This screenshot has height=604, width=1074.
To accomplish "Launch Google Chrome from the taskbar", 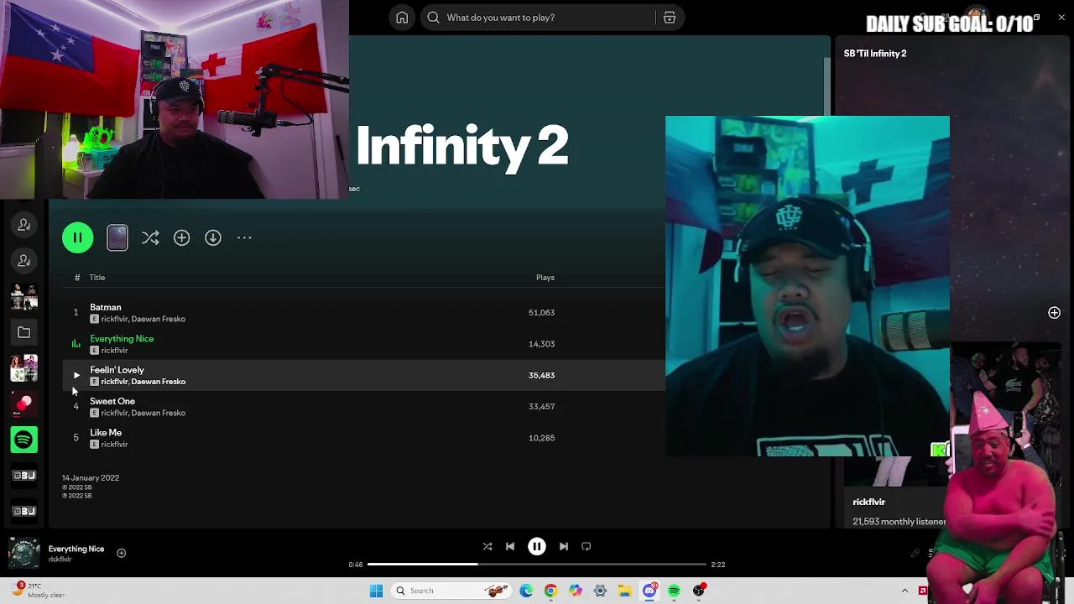I will click(550, 591).
